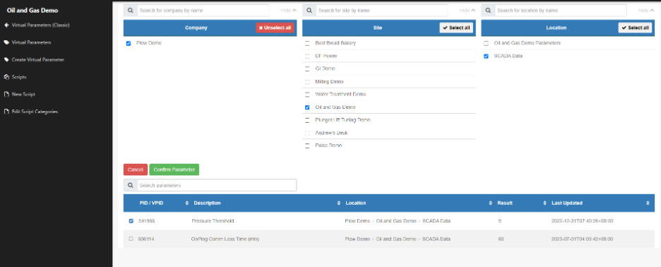Go to Create Virtual Parameter
The width and height of the screenshot is (661, 267).
(x=38, y=60)
